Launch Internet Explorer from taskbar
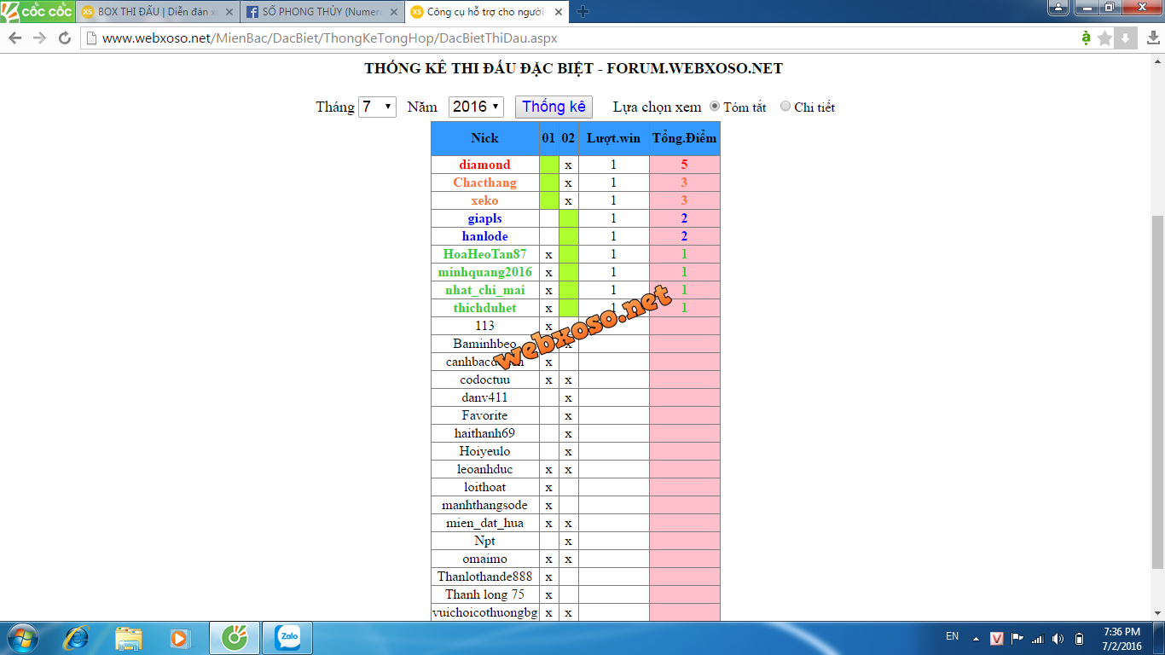Viewport: 1165px width, 655px height. tap(77, 638)
